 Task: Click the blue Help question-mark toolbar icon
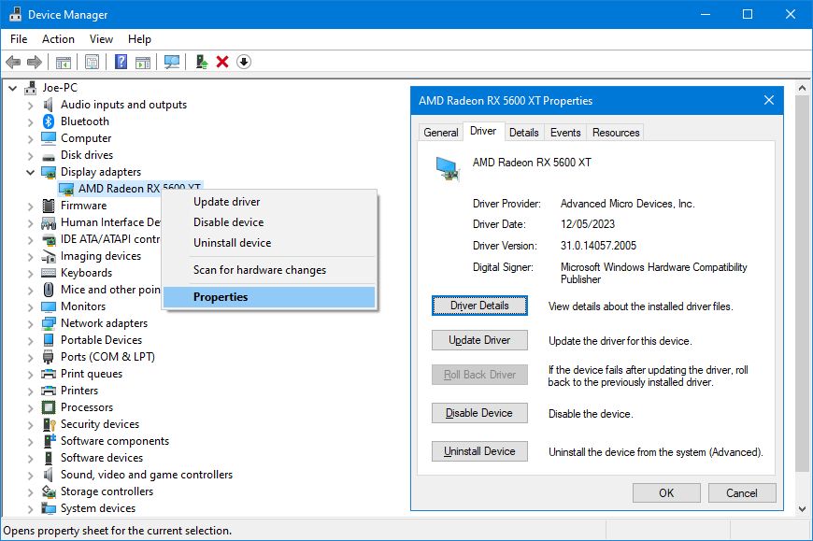[121, 63]
